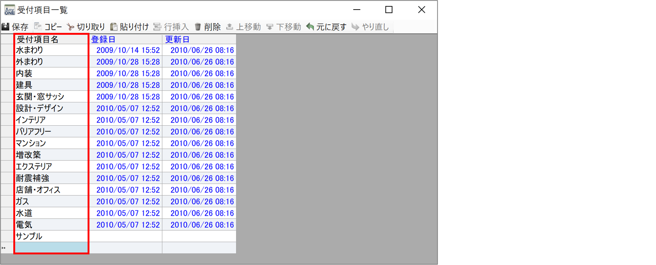Click the 上移動 (move up) icon
This screenshot has height=265, width=656.
230,27
